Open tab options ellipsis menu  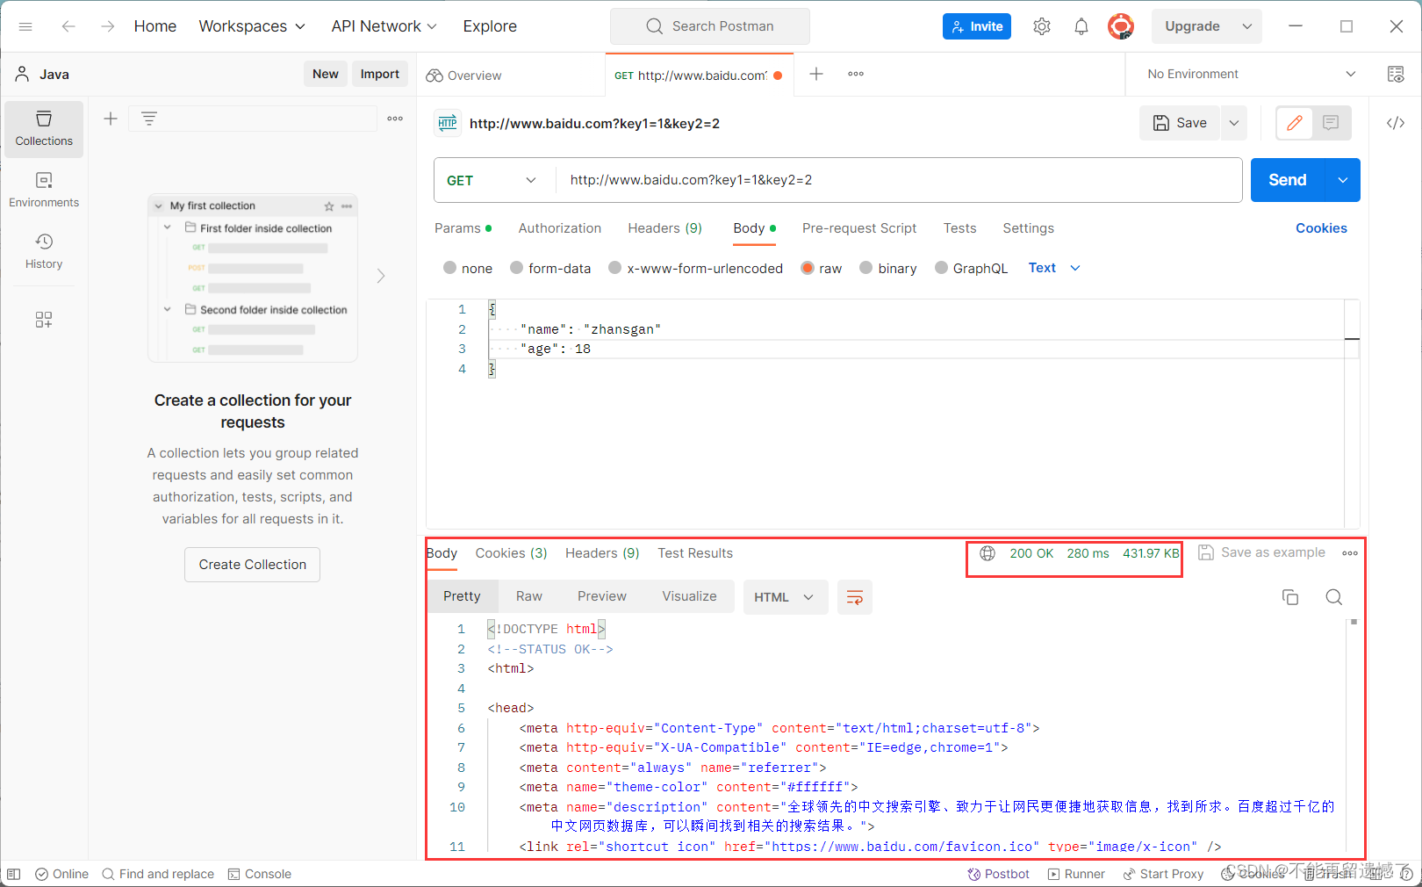856,74
